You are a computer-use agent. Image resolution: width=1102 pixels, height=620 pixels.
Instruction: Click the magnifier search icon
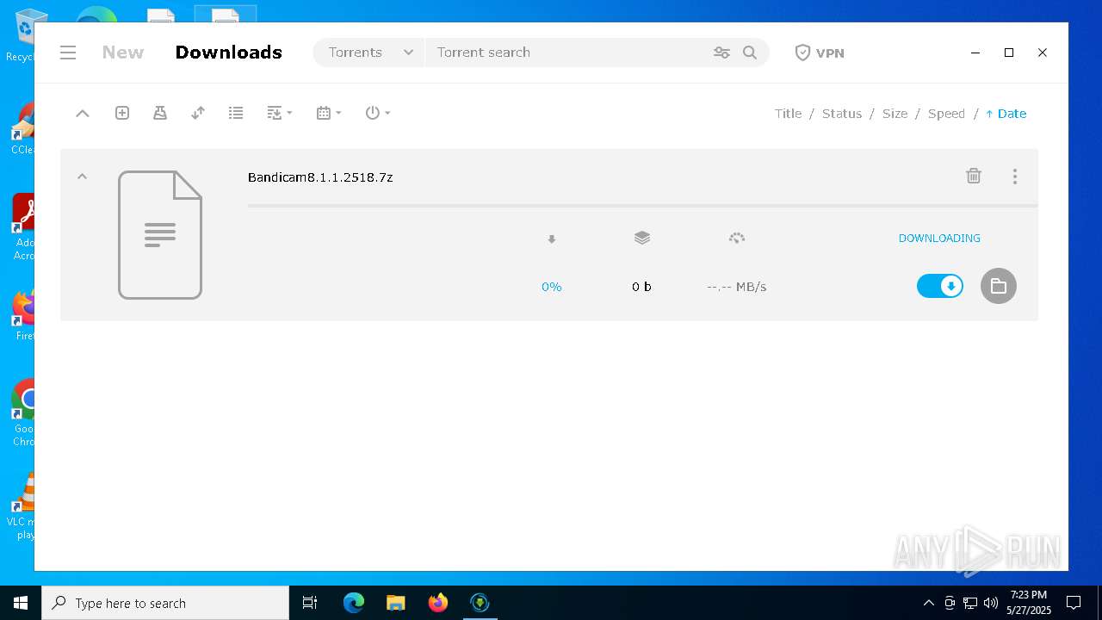[750, 53]
